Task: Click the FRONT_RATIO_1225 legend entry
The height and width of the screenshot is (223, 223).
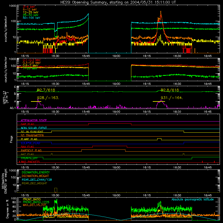Action: pos(36,202)
